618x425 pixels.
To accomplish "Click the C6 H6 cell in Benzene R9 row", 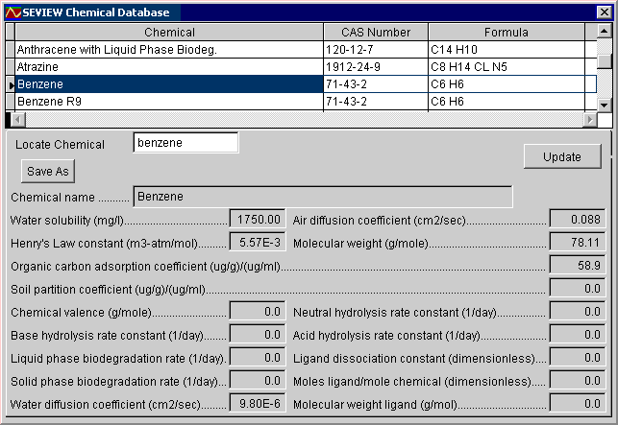I will click(x=507, y=102).
